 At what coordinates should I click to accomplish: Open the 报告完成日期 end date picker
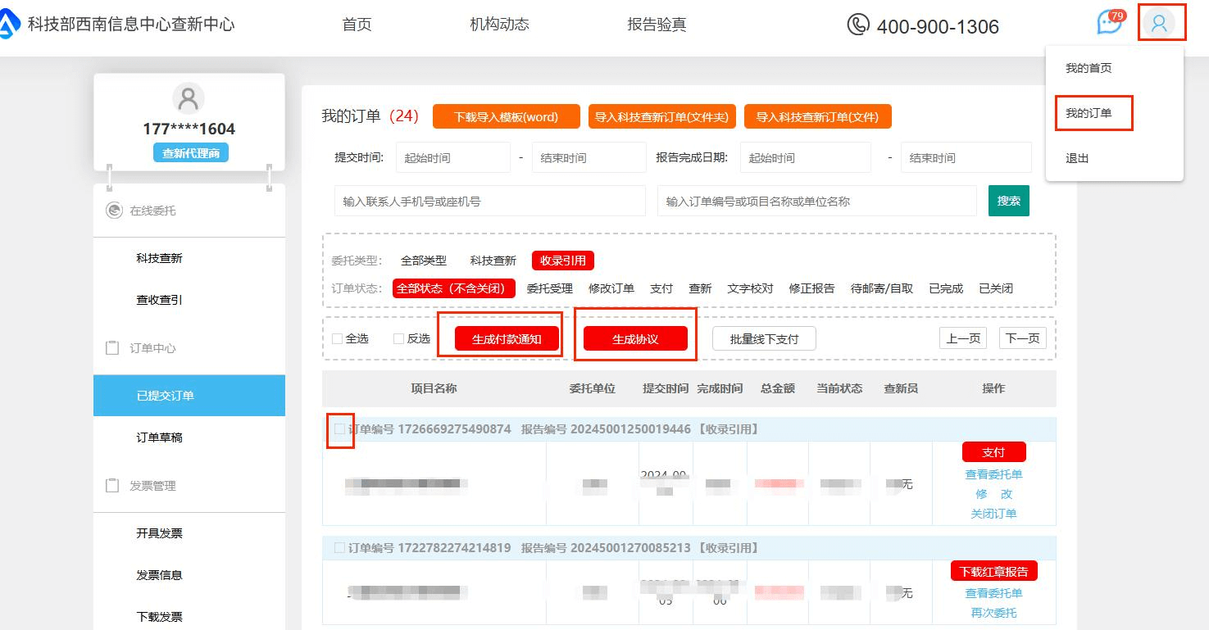coord(965,157)
